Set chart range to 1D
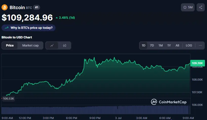The width and height of the screenshot is (207, 120). (x=143, y=45)
